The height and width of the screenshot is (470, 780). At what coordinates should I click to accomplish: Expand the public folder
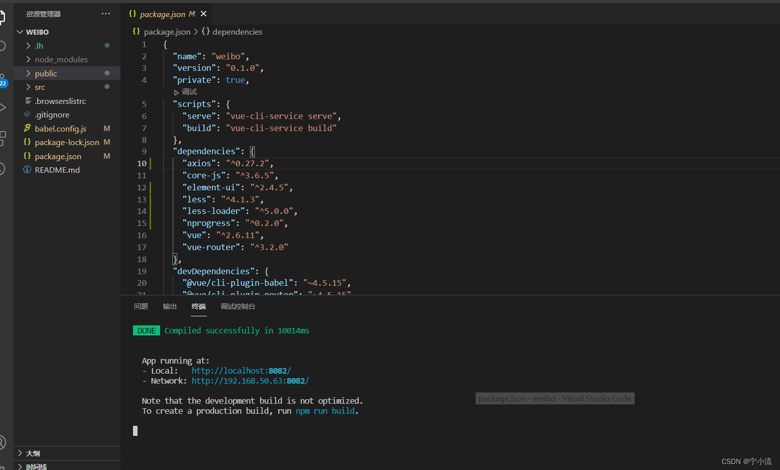pos(67,73)
